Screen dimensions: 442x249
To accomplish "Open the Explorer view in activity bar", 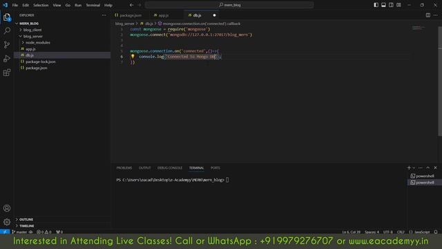I will click(x=7, y=17).
